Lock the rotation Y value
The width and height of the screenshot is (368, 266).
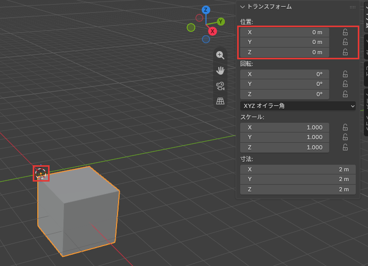pyautogui.click(x=345, y=84)
